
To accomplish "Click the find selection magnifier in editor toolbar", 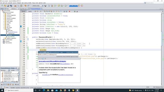I will (x=45, y=11).
